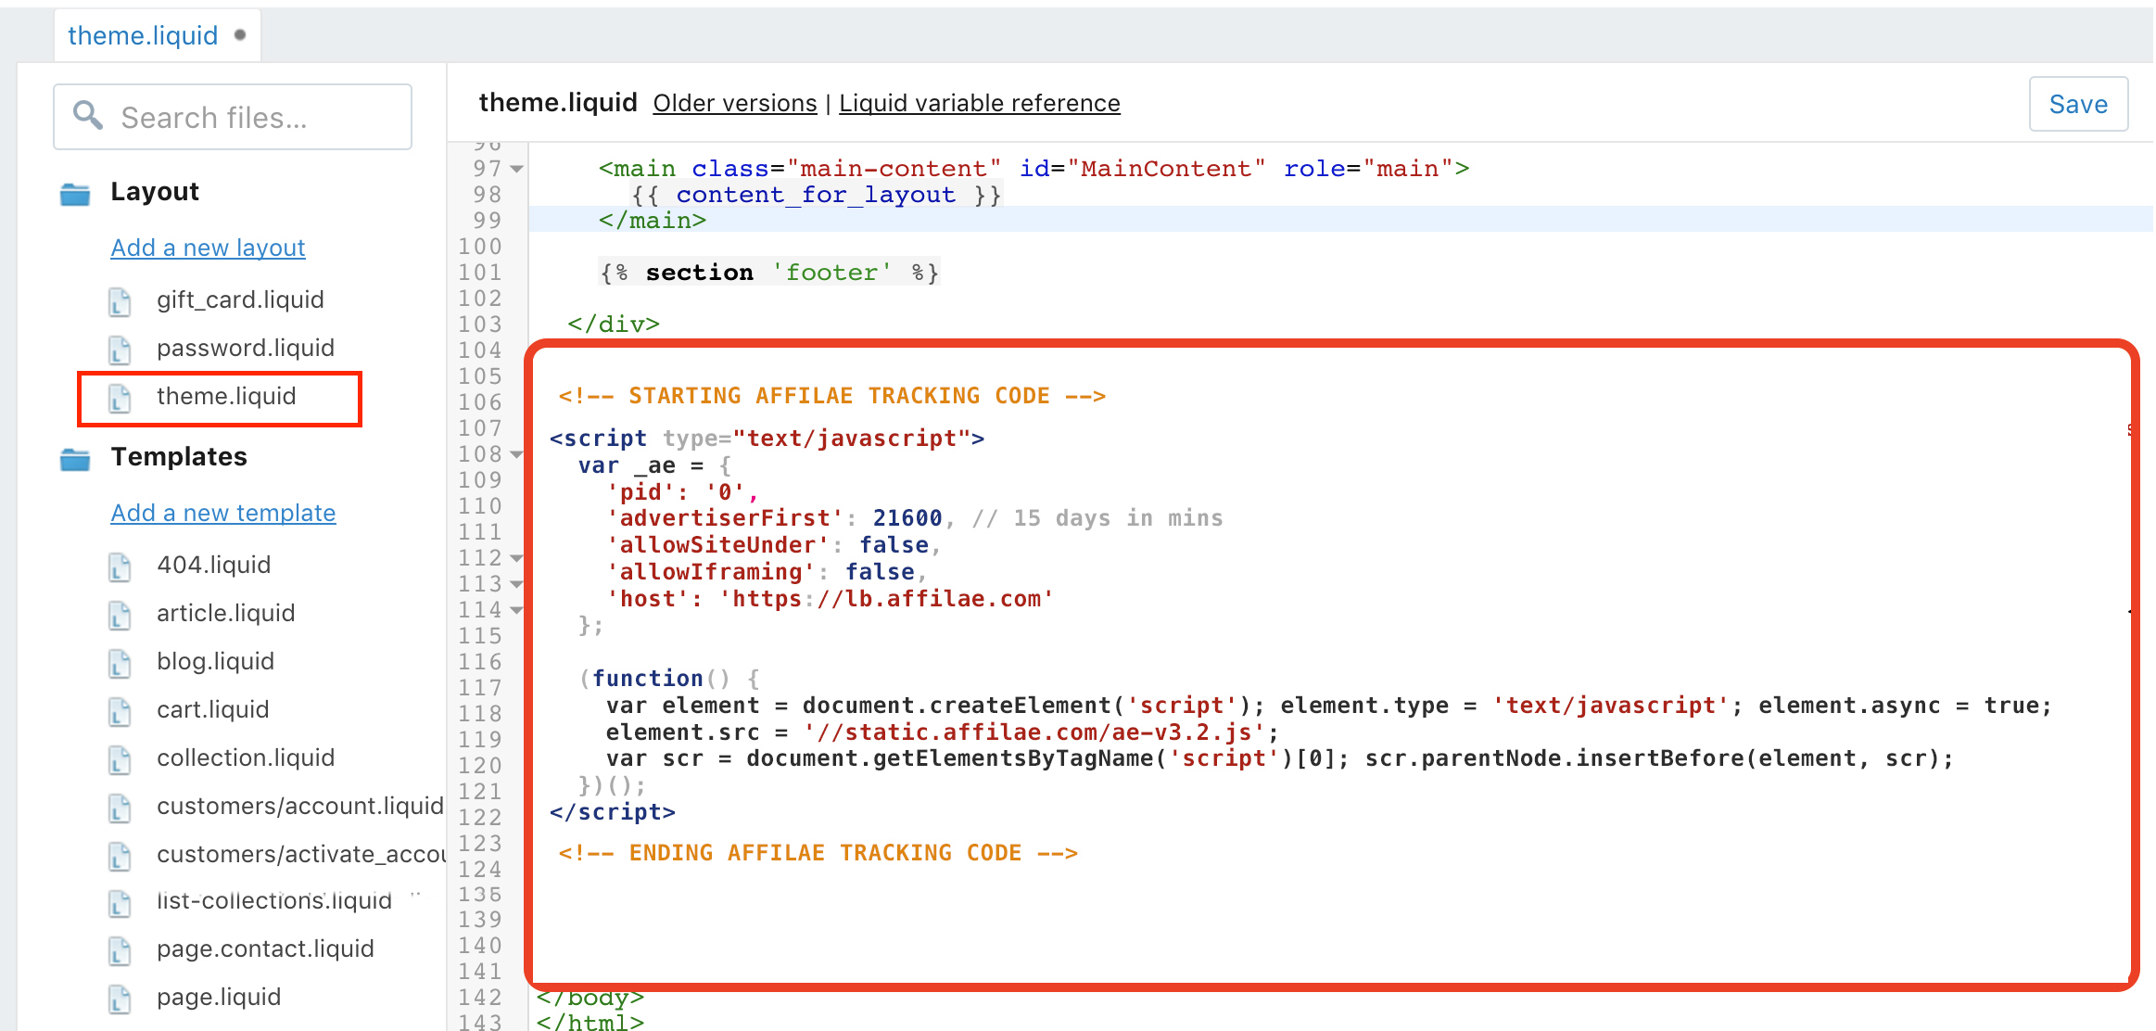Viewport: 2156px width, 1031px height.
Task: Open list-collections.liquid template file
Action: point(274,901)
